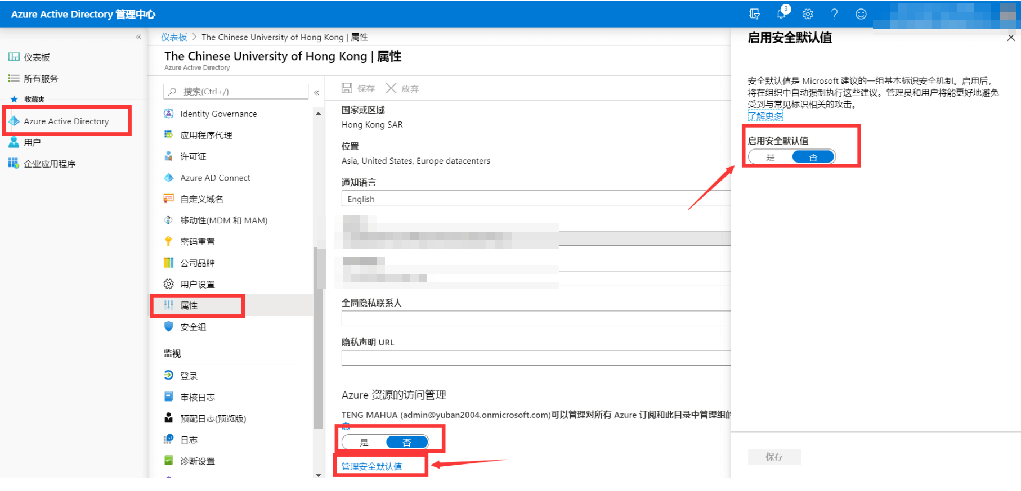Click the sign-ins icon under monitoring
The width and height of the screenshot is (1021, 491).
(168, 375)
